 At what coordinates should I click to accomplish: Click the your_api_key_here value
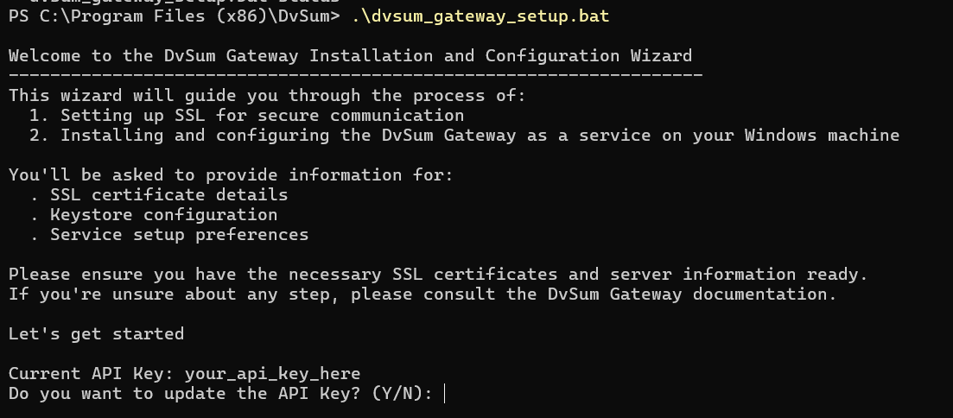click(272, 374)
